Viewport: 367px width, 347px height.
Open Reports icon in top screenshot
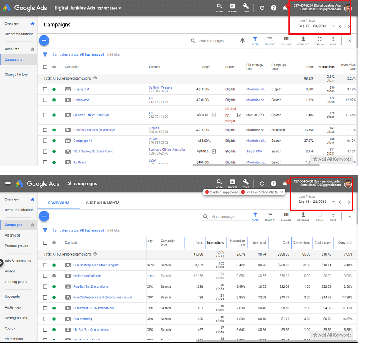coord(232,8)
